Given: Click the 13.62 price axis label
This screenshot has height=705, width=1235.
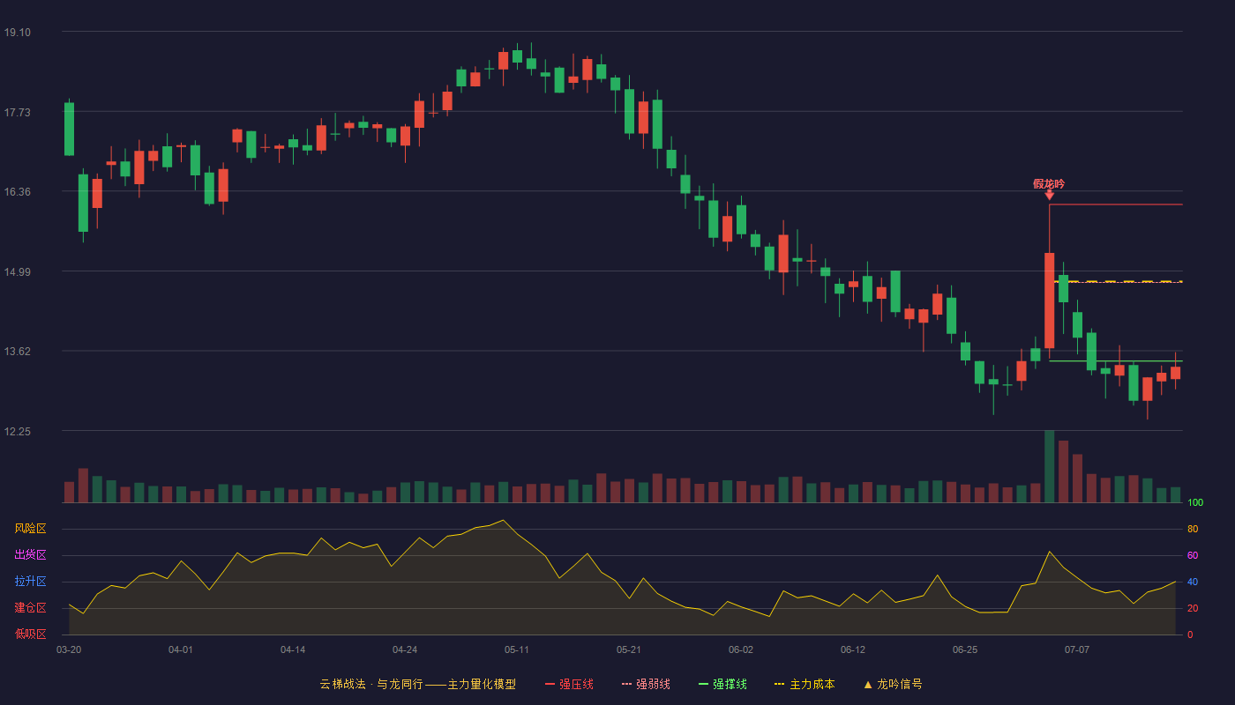Looking at the screenshot, I should pyautogui.click(x=17, y=351).
